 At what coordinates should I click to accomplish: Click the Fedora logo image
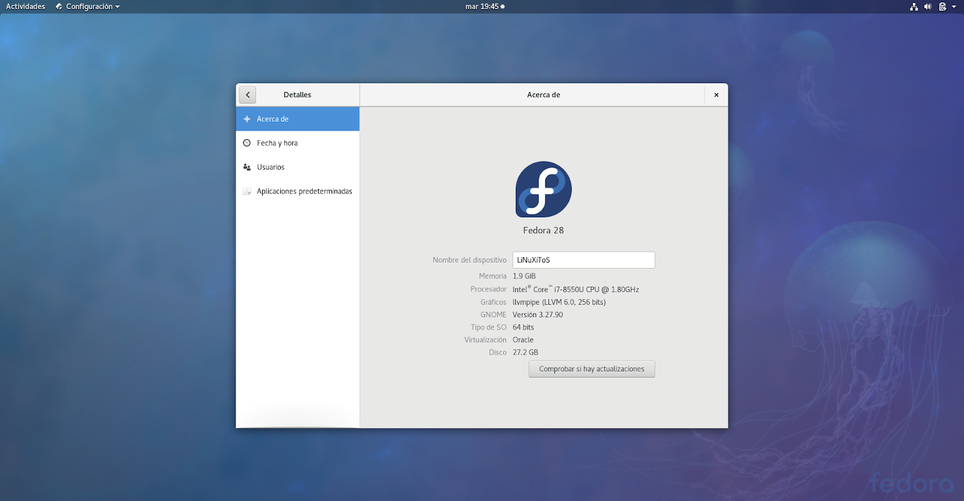pos(543,189)
